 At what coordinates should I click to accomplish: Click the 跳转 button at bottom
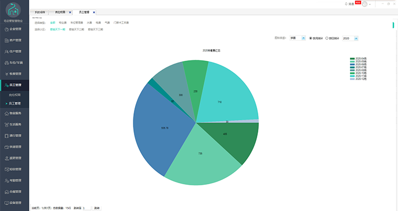click(97, 208)
